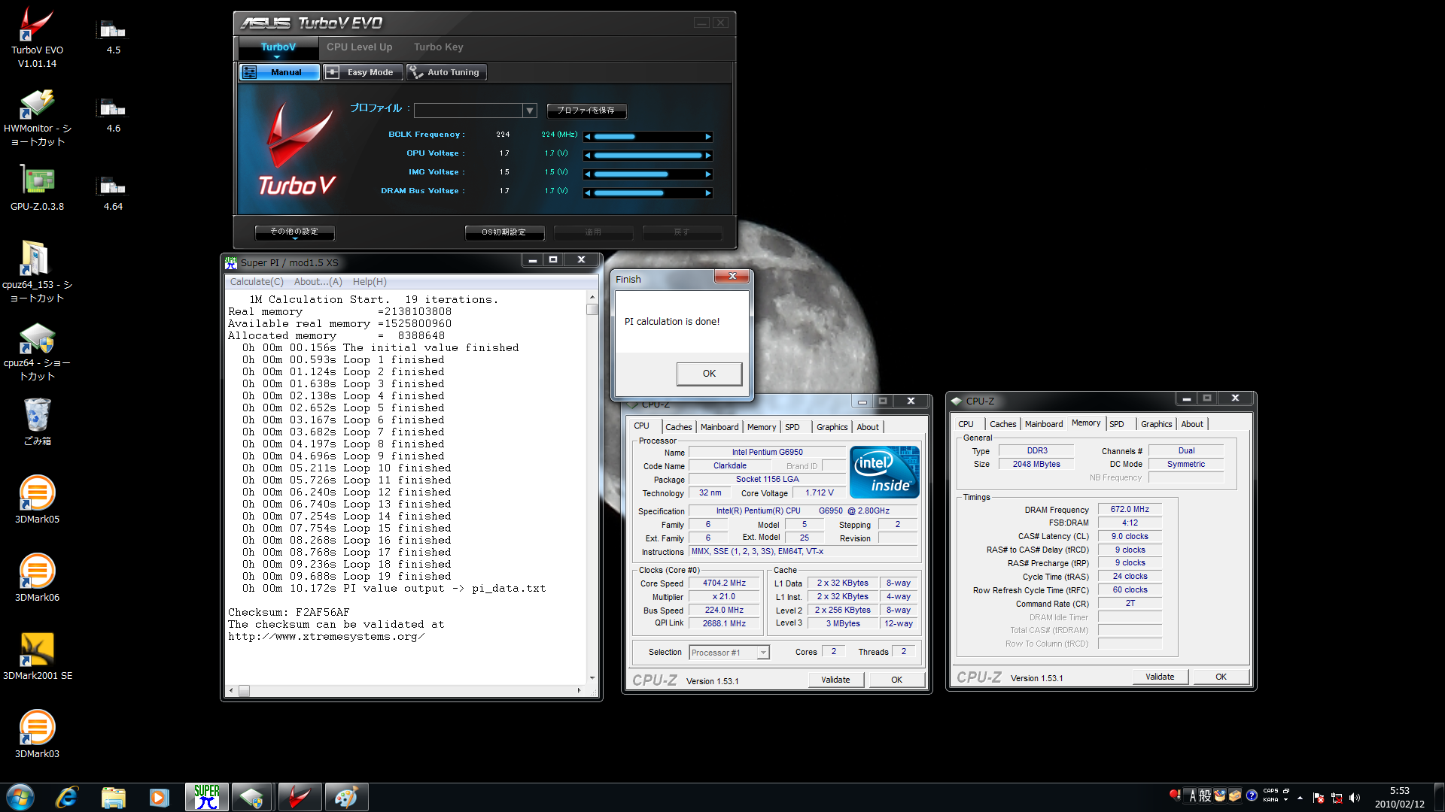Open Internet Explorer from the taskbar
Viewport: 1445px width, 812px height.
tap(67, 797)
